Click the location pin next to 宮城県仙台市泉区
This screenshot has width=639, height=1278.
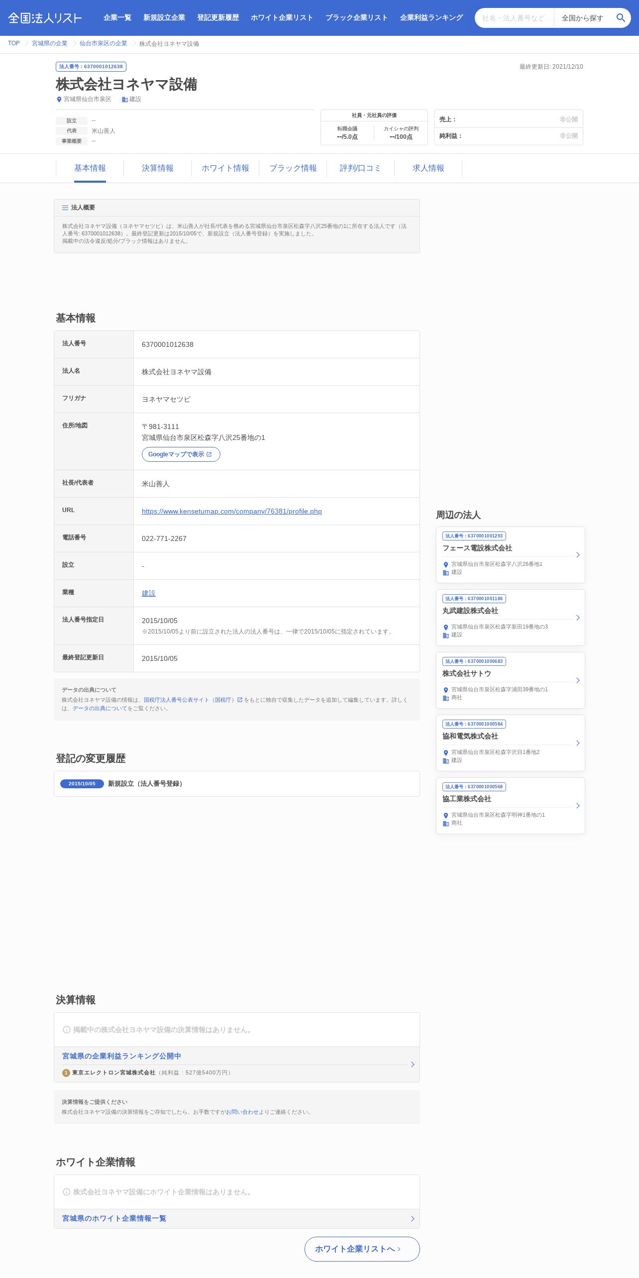(59, 100)
